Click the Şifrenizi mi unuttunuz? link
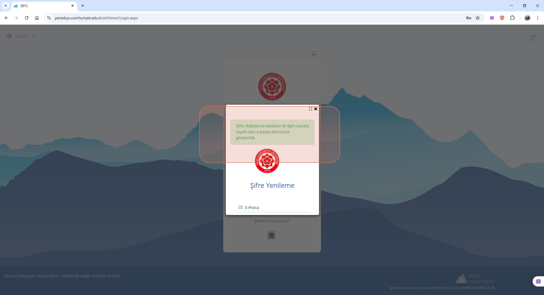Screen dimensions: 544x295 272,221
